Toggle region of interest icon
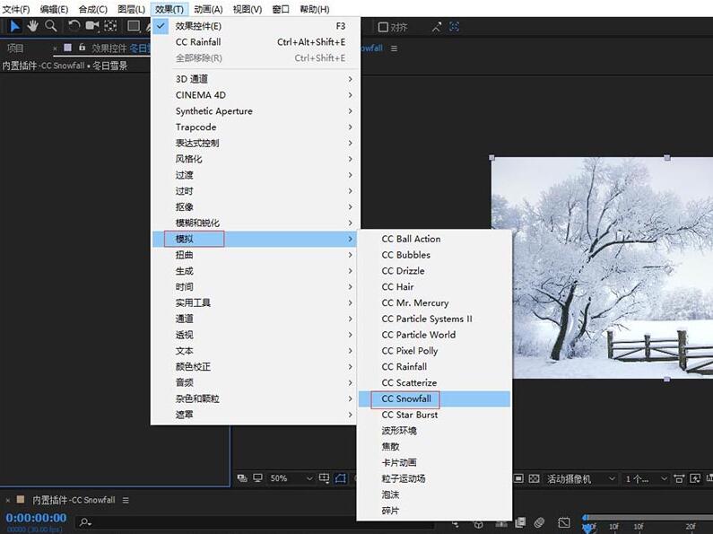Screen dimensions: 713x534 coord(519,478)
